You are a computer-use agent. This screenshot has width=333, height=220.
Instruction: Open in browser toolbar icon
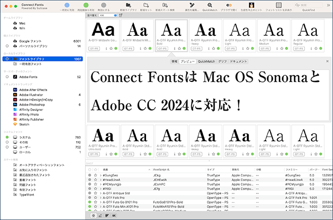pos(228,5)
